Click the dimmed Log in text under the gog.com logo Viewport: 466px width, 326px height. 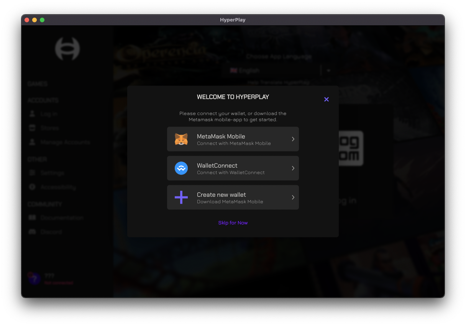coord(347,201)
